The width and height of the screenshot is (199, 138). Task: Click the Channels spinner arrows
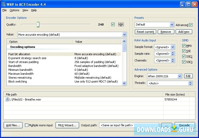click(x=173, y=60)
